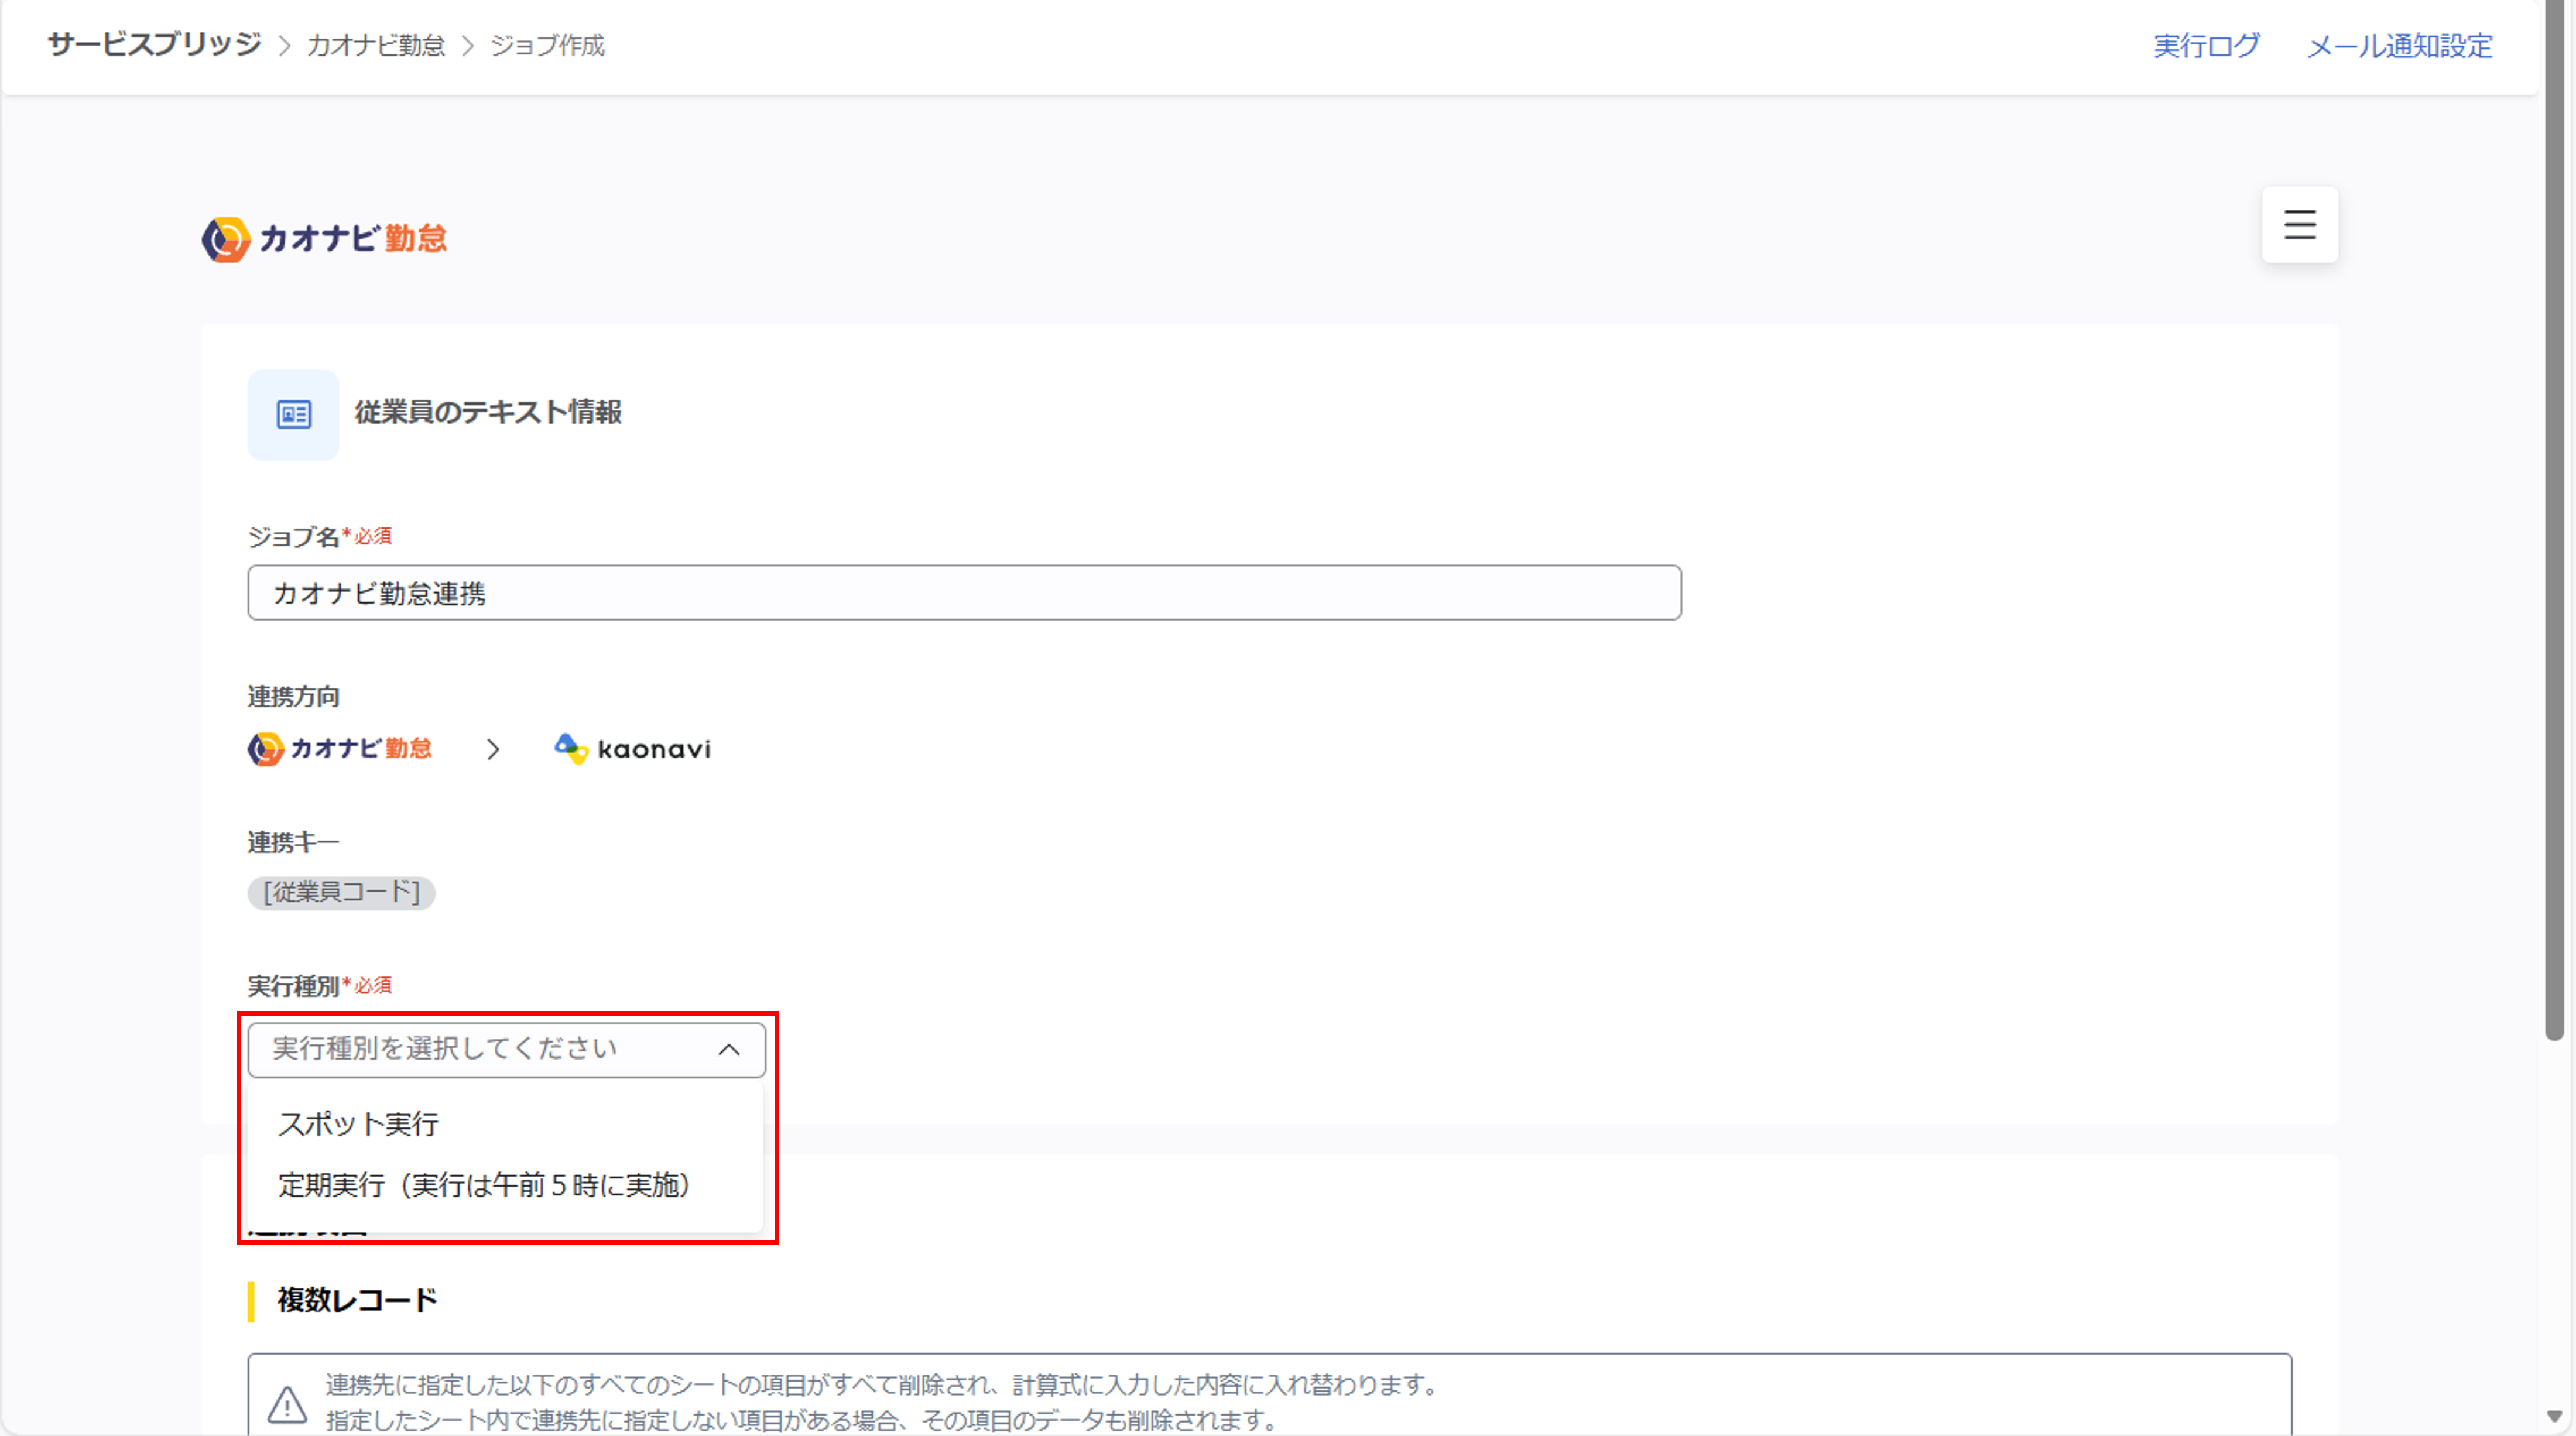This screenshot has width=2576, height=1436.
Task: Collapse the 実行種別 dropdown chevron
Action: pyautogui.click(x=729, y=1050)
